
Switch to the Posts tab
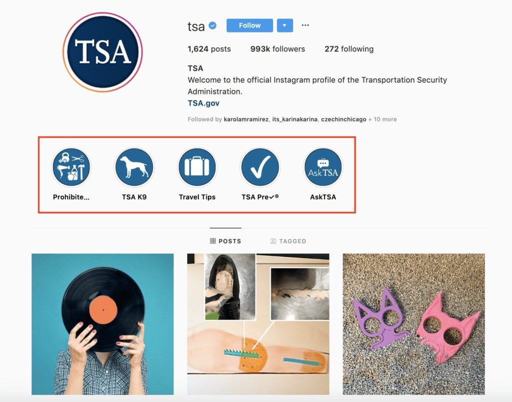click(225, 241)
